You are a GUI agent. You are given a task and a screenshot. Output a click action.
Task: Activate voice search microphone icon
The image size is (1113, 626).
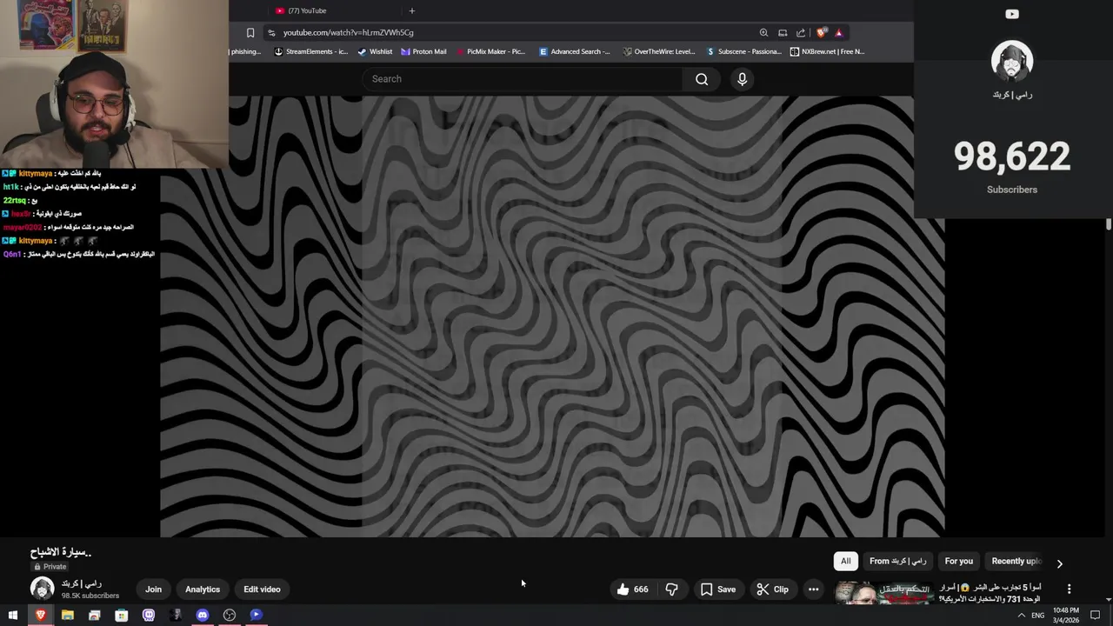[x=742, y=79]
